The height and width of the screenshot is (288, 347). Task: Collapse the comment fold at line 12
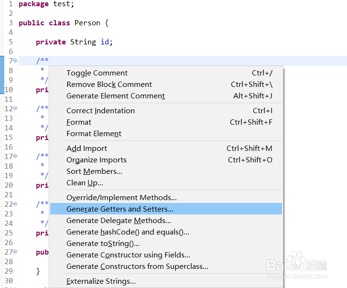(x=15, y=108)
